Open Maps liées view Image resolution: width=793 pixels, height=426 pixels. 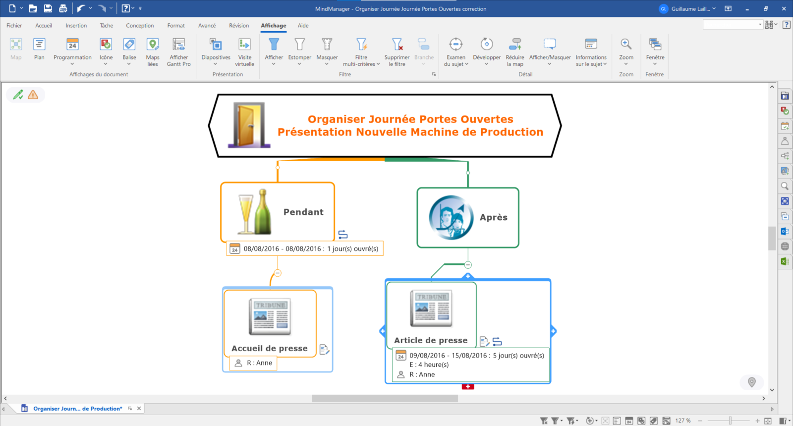[153, 52]
